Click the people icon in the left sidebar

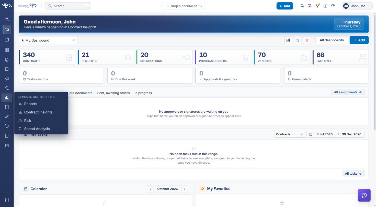pyautogui.click(x=7, y=88)
